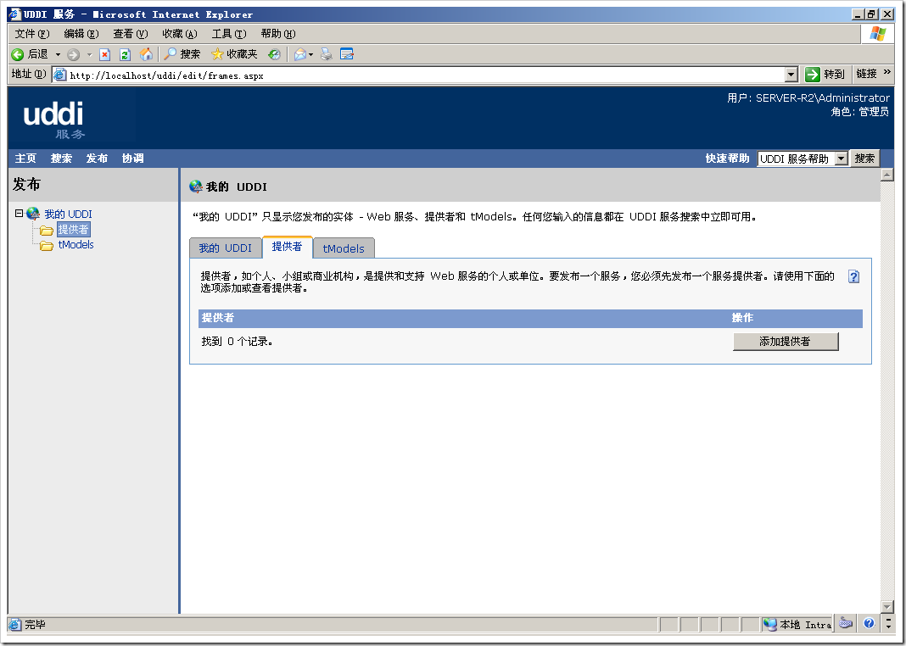Click the blue help question mark icon

point(853,276)
